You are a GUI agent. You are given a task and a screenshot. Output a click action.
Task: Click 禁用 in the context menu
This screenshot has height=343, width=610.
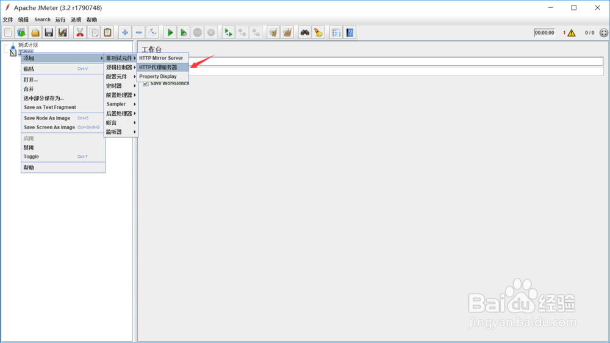[63, 147]
